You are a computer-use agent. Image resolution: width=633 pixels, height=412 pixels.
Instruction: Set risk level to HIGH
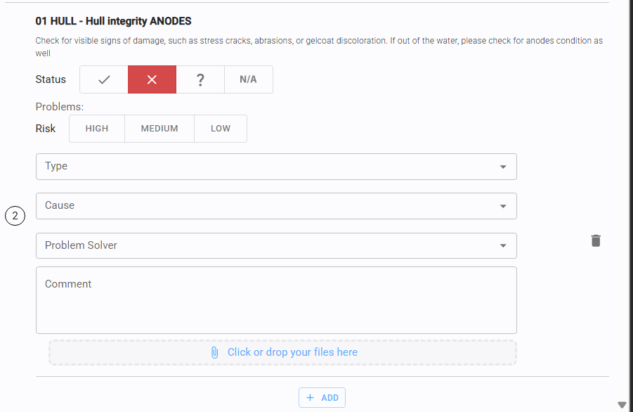coord(97,129)
